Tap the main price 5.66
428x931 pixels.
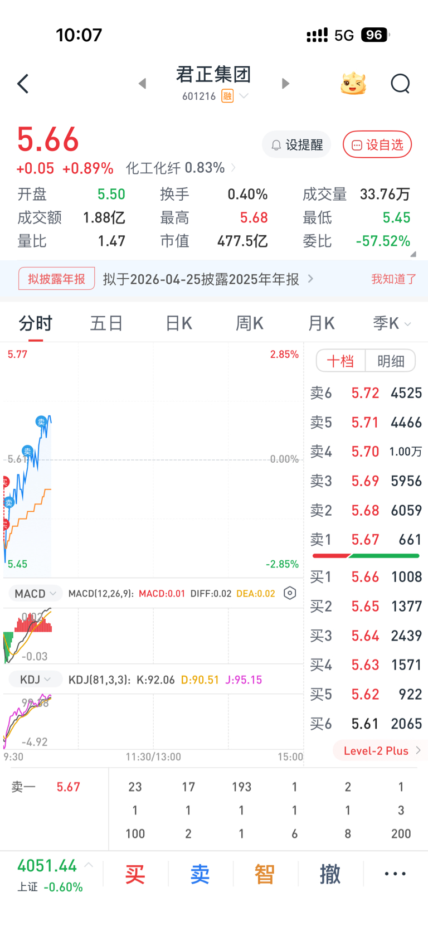pos(48,139)
